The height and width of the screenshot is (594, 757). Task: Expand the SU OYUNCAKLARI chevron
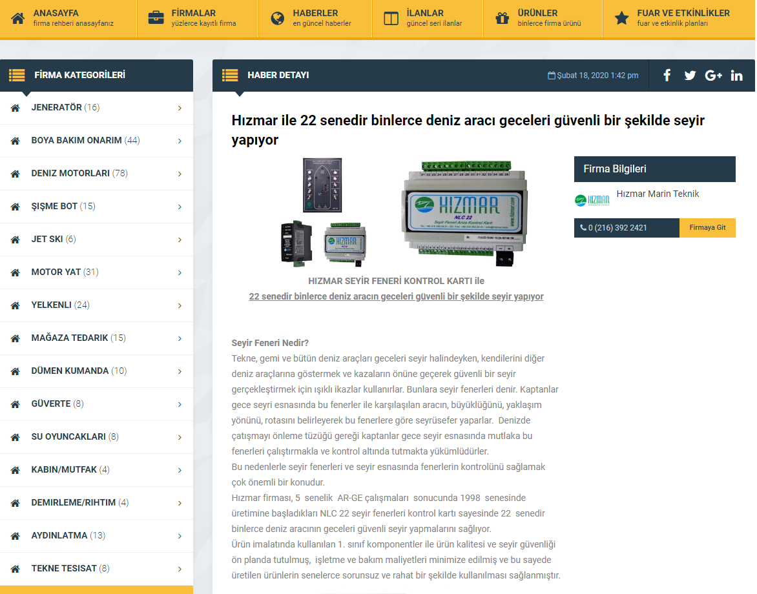[x=180, y=437]
